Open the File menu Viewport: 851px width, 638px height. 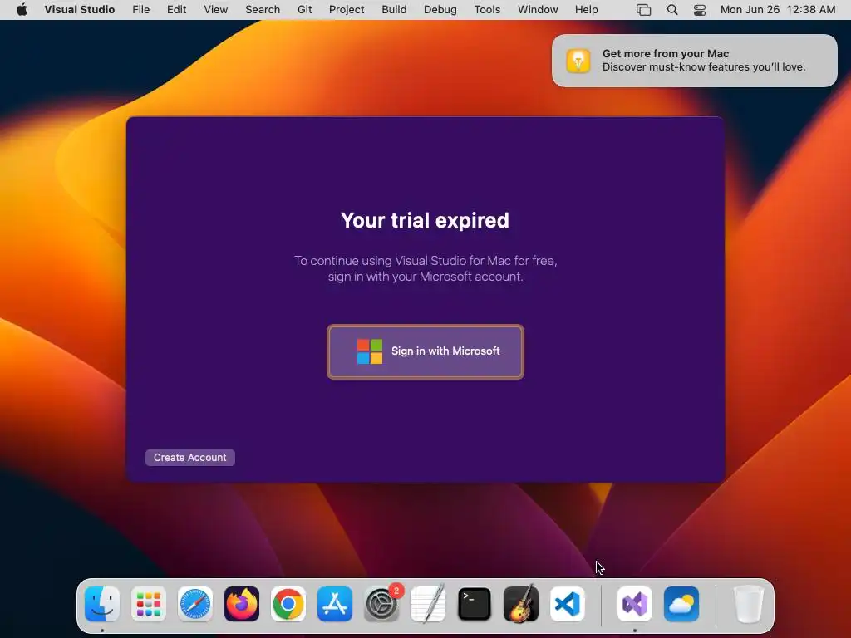[140, 9]
